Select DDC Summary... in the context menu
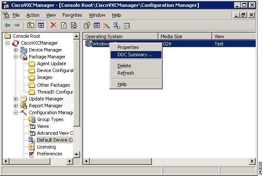 tap(136, 55)
